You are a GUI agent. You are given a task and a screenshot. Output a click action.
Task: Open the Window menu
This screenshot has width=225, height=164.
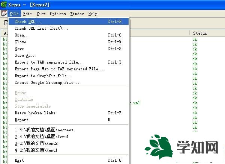pos(77,14)
